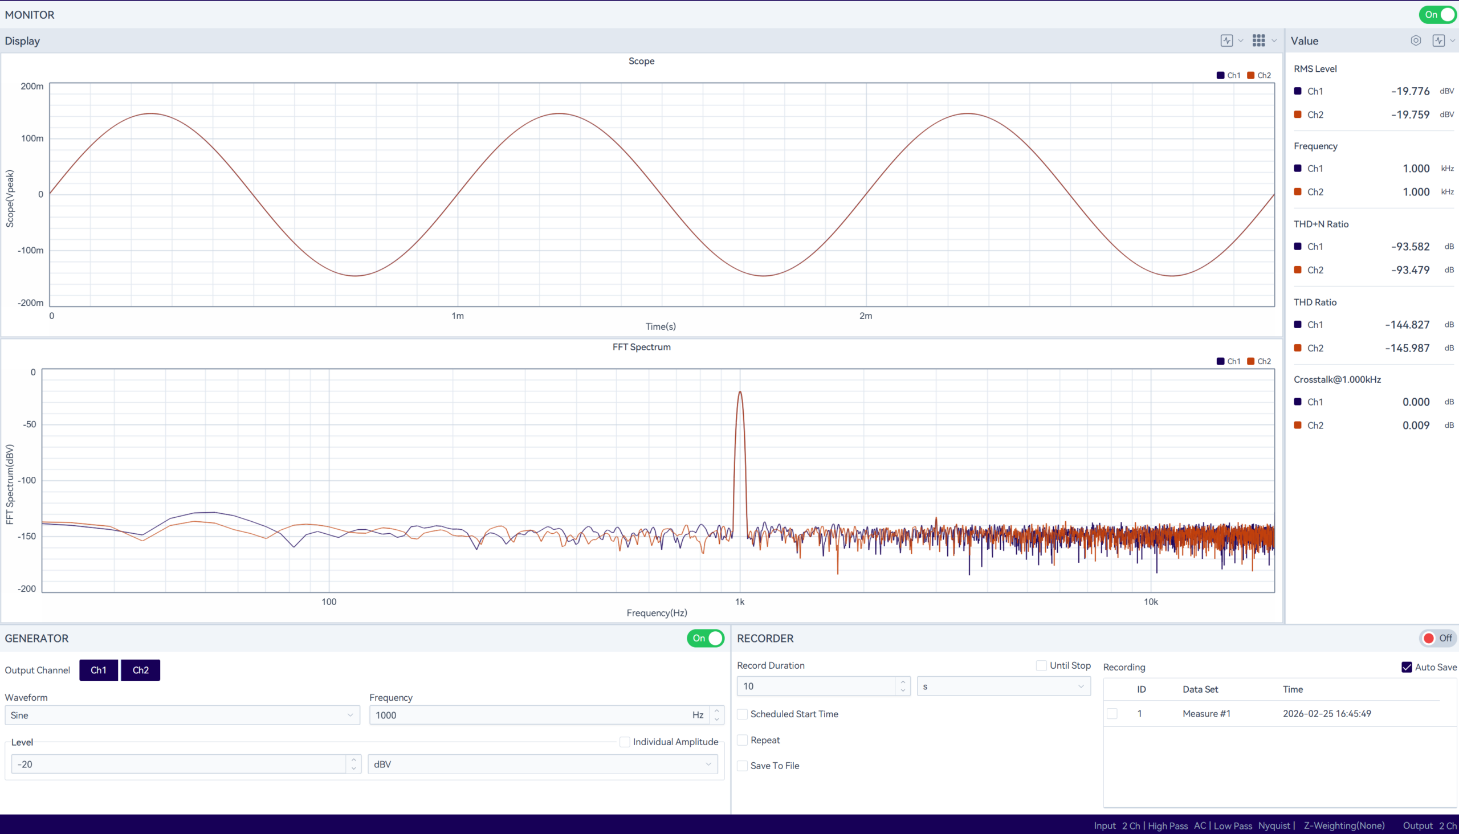Click the Ch2 orange swatch under RMS Level

pos(1297,115)
